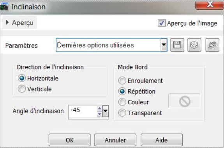Toggle the Aperçu de l'image checkbox

(162, 23)
